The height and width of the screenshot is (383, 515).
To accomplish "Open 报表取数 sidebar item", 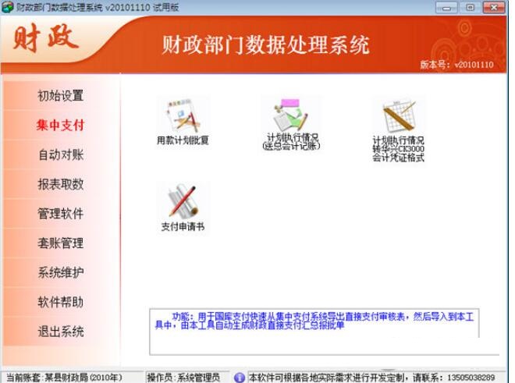I will pyautogui.click(x=60, y=184).
